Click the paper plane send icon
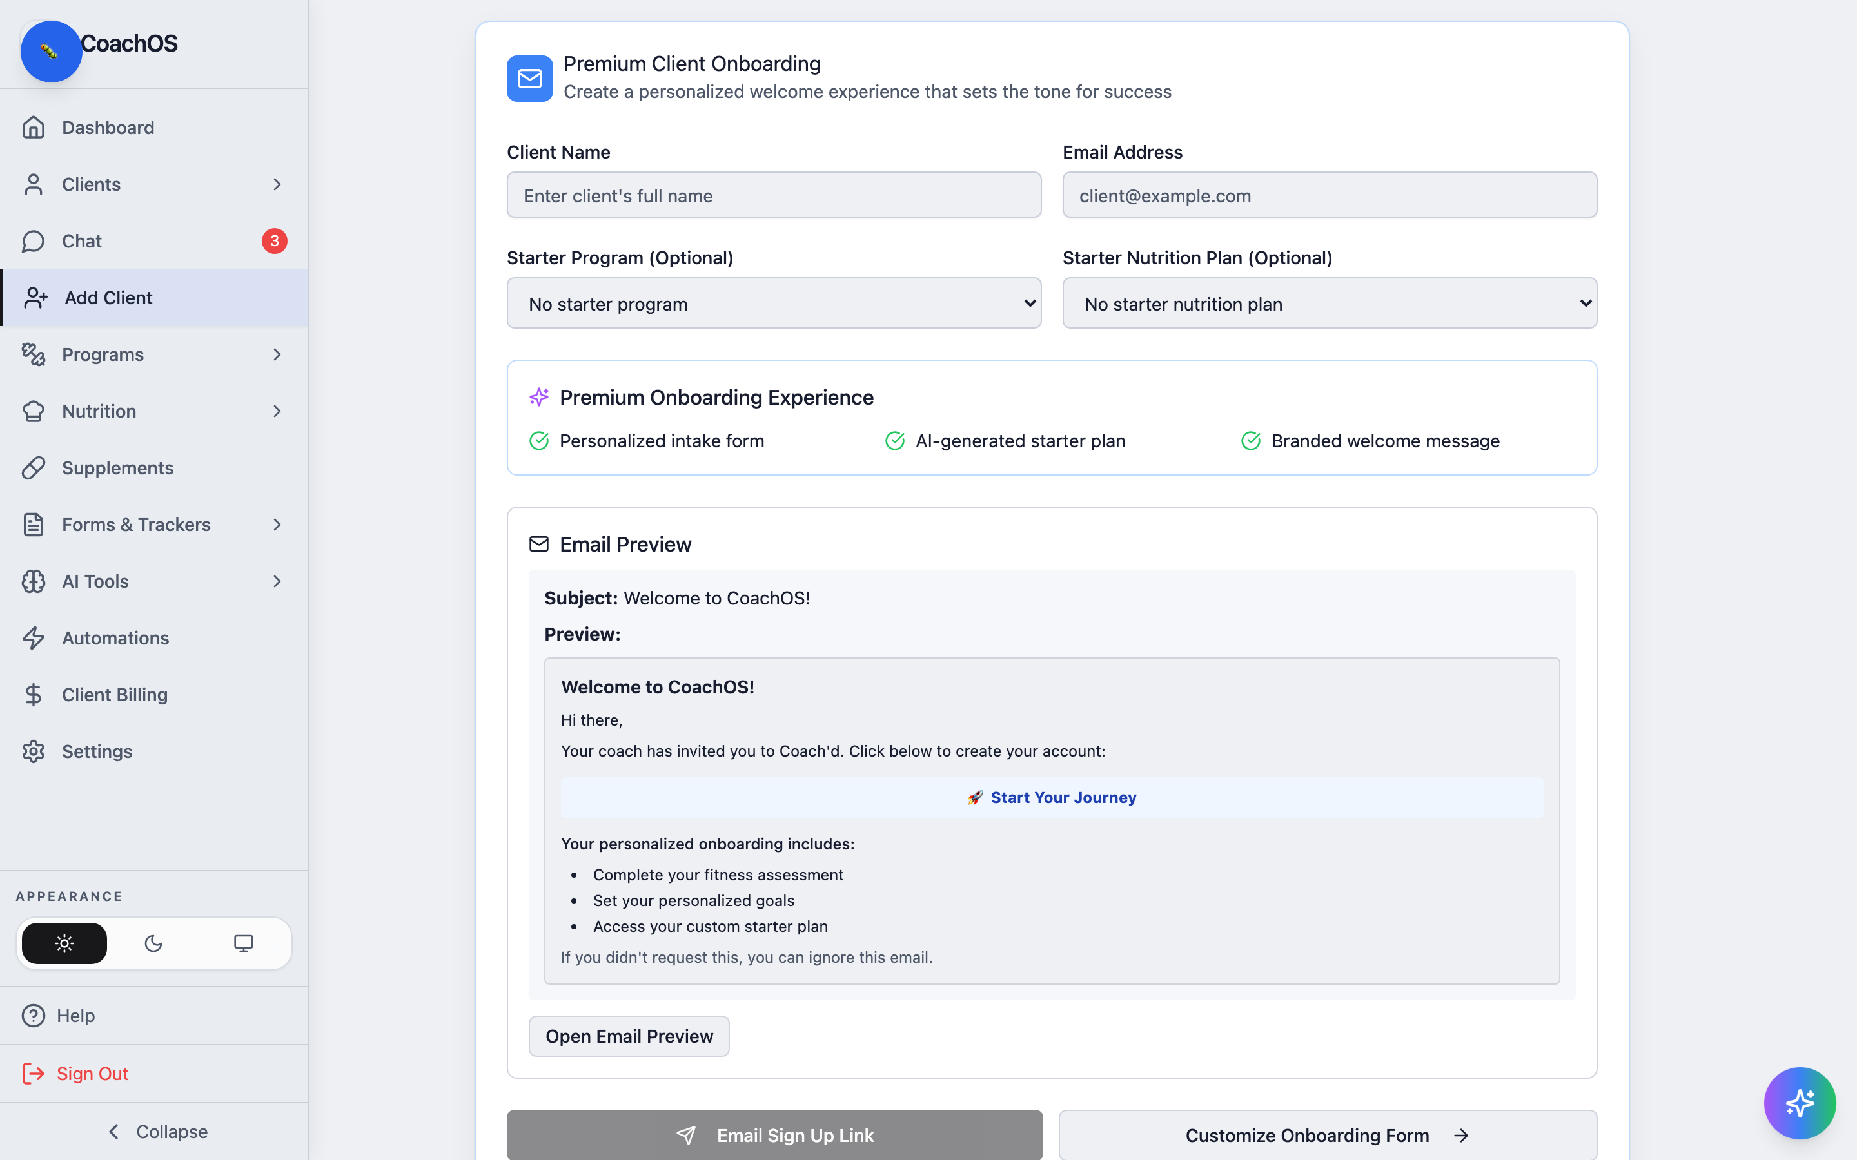This screenshot has width=1857, height=1160. pyautogui.click(x=686, y=1136)
